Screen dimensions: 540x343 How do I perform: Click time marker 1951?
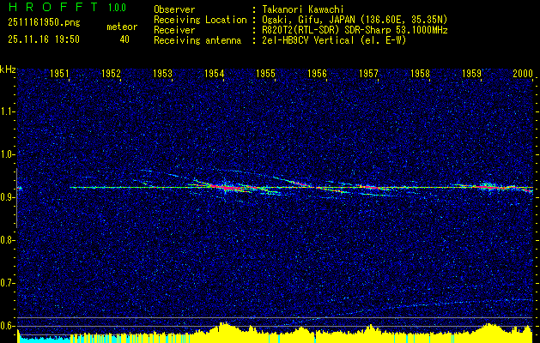[x=59, y=73]
